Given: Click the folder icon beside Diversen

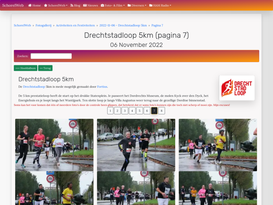Looking at the screenshot, I should [x=129, y=5].
